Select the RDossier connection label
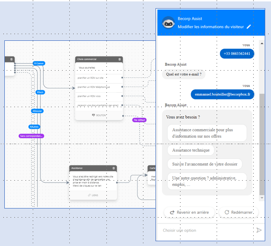 [x=38, y=111]
